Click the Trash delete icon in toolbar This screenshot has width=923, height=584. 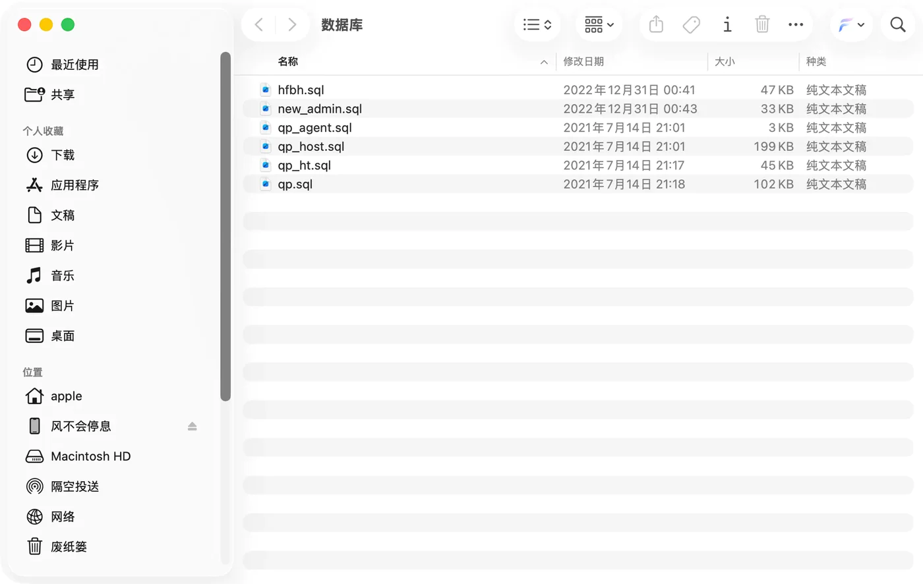coord(762,25)
